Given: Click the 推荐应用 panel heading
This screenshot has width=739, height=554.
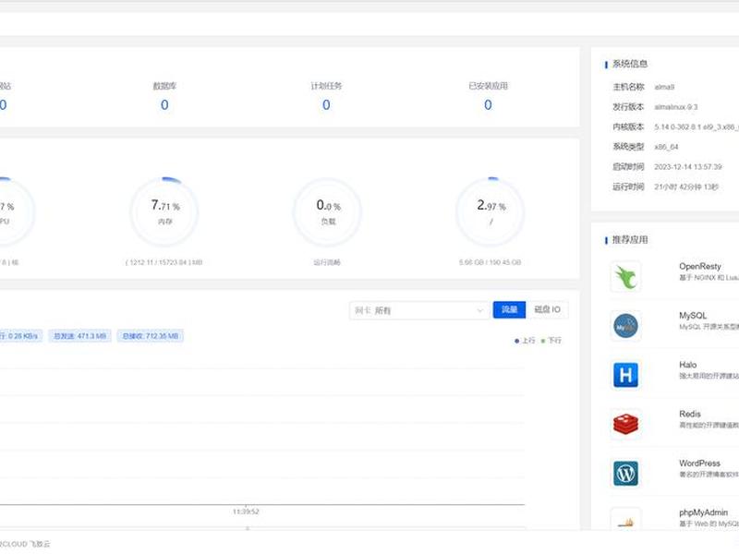Looking at the screenshot, I should [630, 240].
